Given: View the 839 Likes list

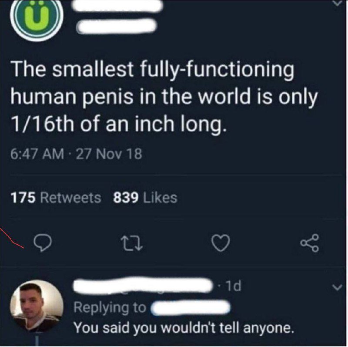Looking at the screenshot, I should point(145,198).
